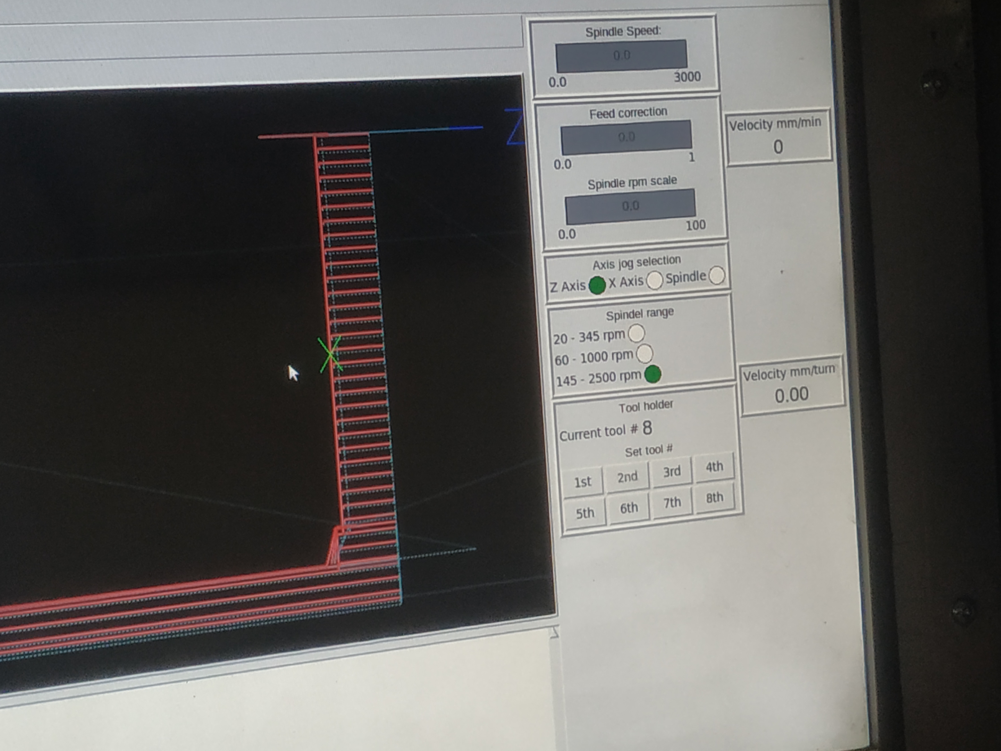Choose the 20 - 345 rpm spindle range

[x=637, y=334]
